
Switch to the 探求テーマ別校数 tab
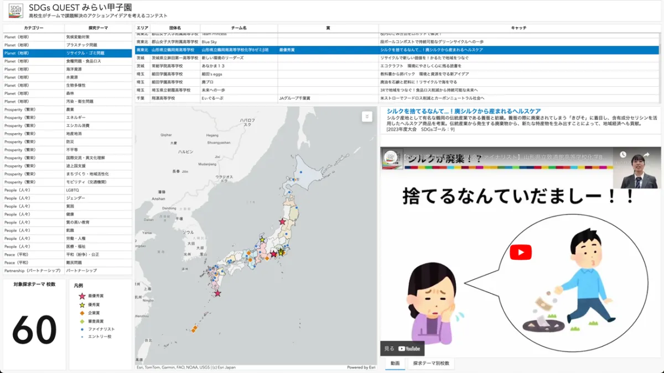[x=431, y=364]
